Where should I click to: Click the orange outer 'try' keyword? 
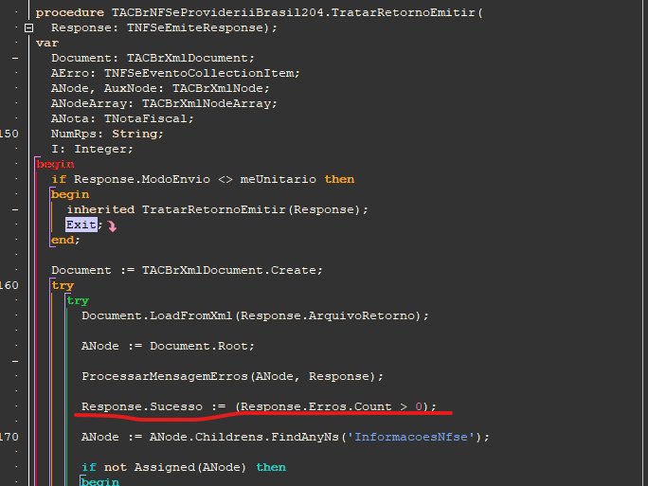pyautogui.click(x=63, y=285)
